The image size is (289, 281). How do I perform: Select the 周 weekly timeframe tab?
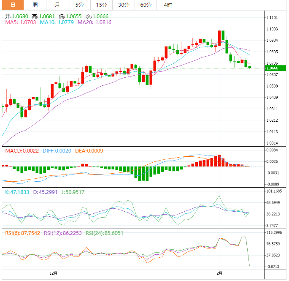point(35,5)
